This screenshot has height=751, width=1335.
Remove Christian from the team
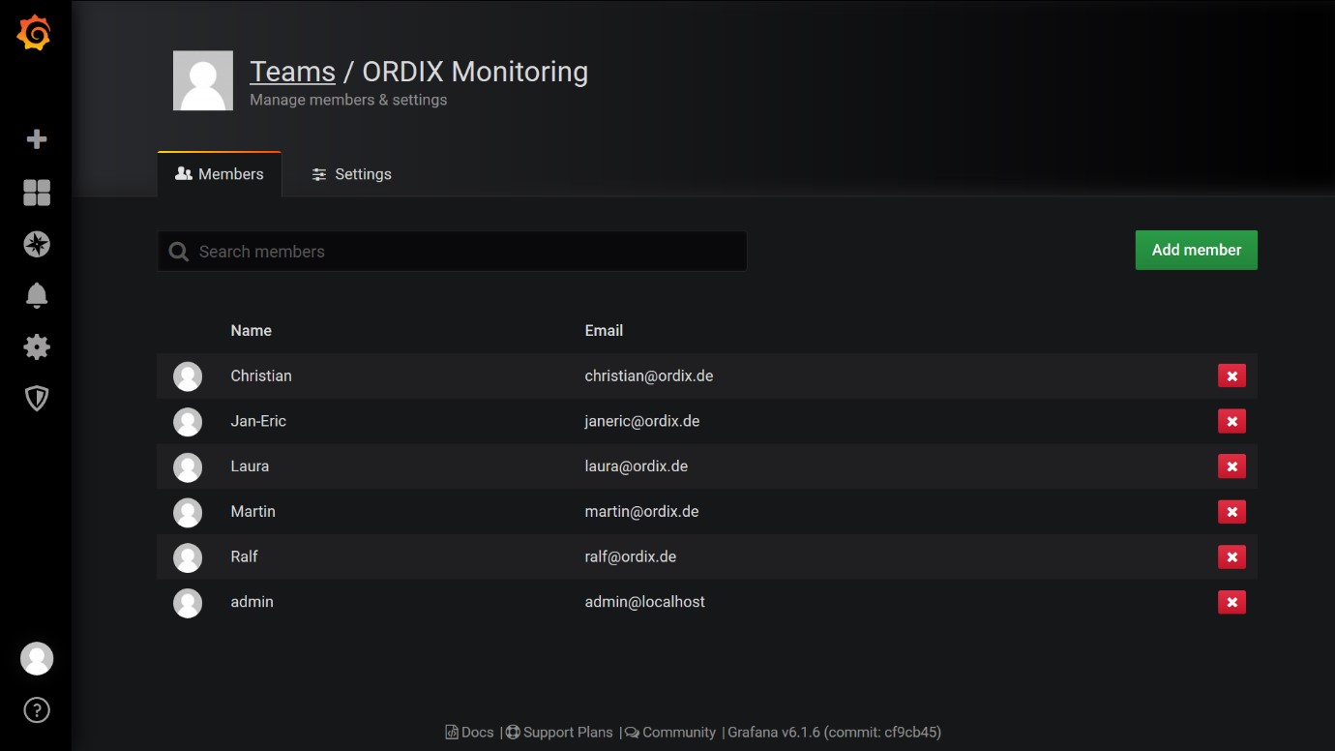pos(1231,375)
